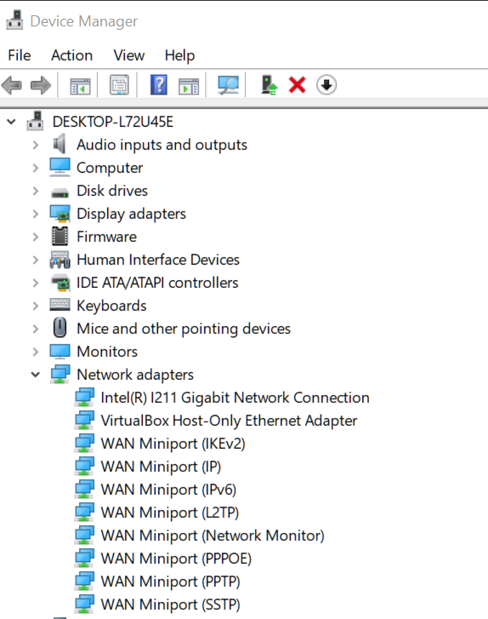Expand the Computer category
The height and width of the screenshot is (619, 488).
pos(36,168)
